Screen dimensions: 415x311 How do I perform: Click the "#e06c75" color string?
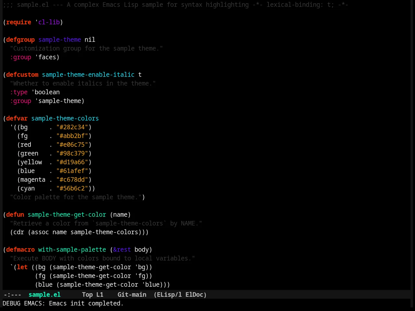pos(72,144)
